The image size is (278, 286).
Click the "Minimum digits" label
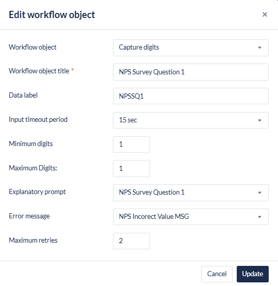[x=31, y=144]
